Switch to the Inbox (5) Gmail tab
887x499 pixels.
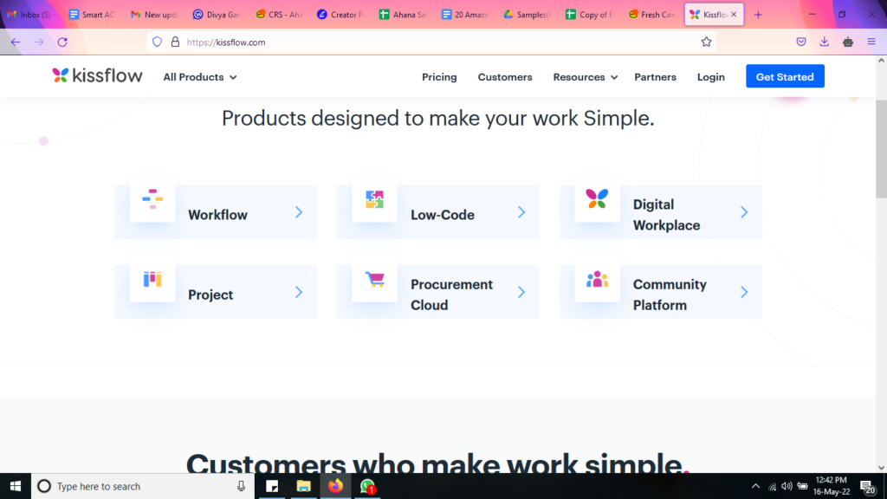tap(29, 15)
